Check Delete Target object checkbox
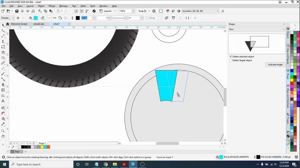This screenshot has height=168, width=300. (x=231, y=60)
